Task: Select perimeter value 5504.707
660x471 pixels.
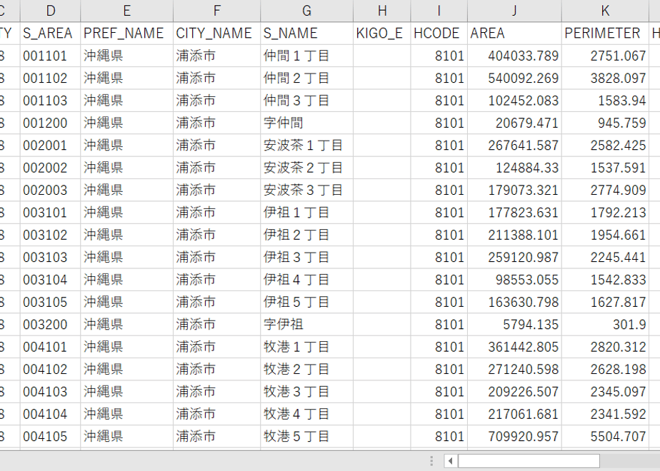Action: click(x=605, y=437)
